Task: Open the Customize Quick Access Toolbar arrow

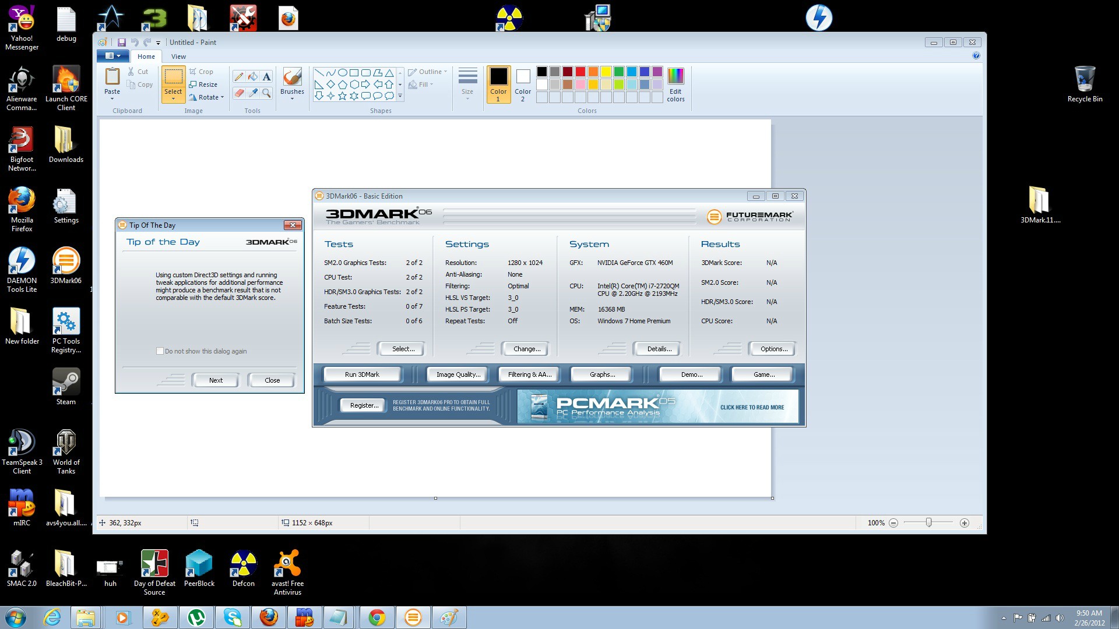Action: [x=158, y=43]
